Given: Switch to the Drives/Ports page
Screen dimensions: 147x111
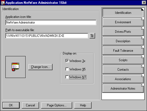Looking at the screenshot, I should click(x=123, y=32).
